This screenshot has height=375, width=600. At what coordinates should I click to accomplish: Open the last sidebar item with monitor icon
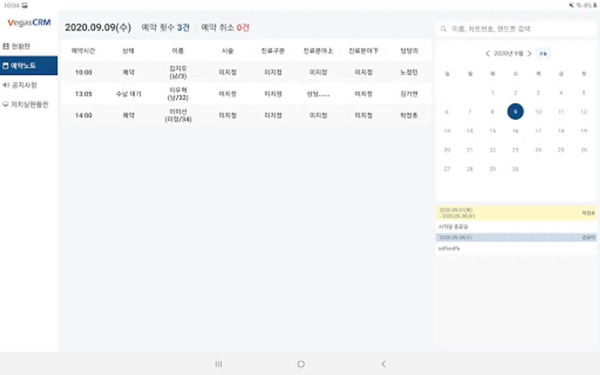coord(26,104)
